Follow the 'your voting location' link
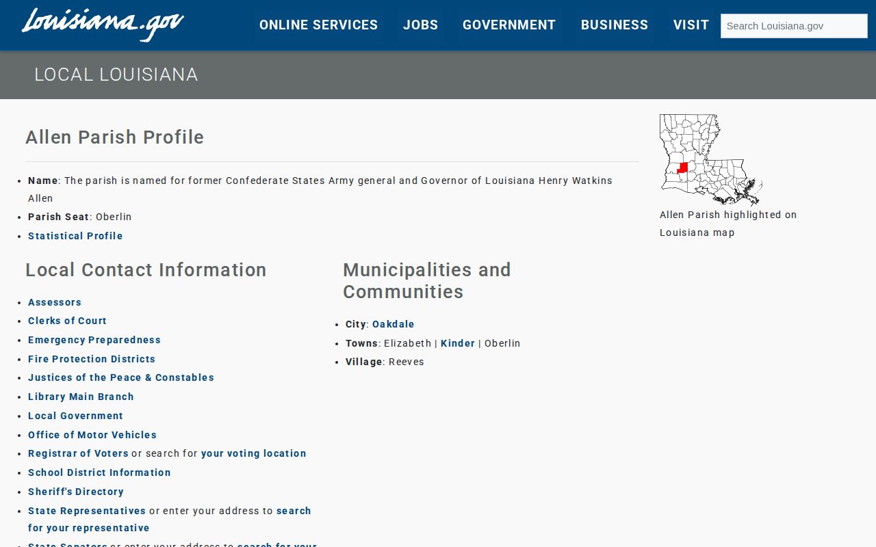Image resolution: width=876 pixels, height=547 pixels. (254, 453)
